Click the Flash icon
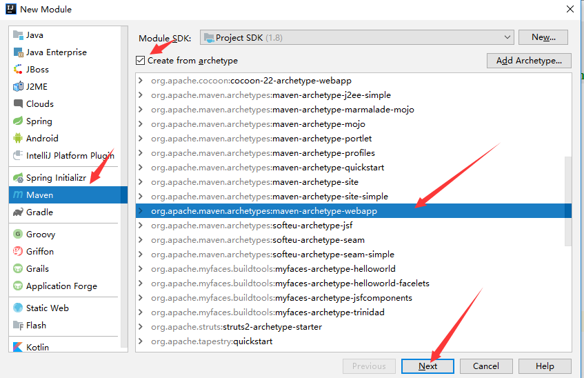The width and height of the screenshot is (584, 378). click(18, 326)
